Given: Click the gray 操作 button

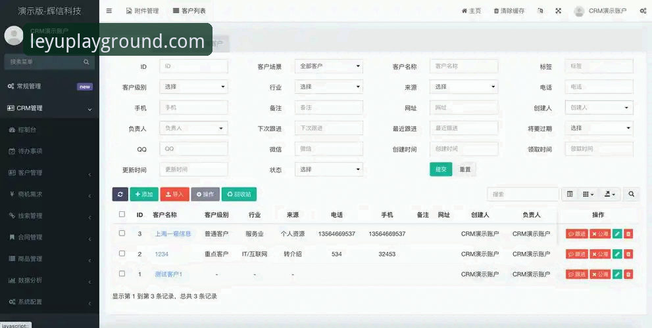Looking at the screenshot, I should coord(205,194).
